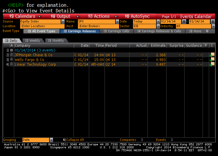218x156 pixels.
Task: Click the end date 01/14/14 field
Action: (199, 21)
